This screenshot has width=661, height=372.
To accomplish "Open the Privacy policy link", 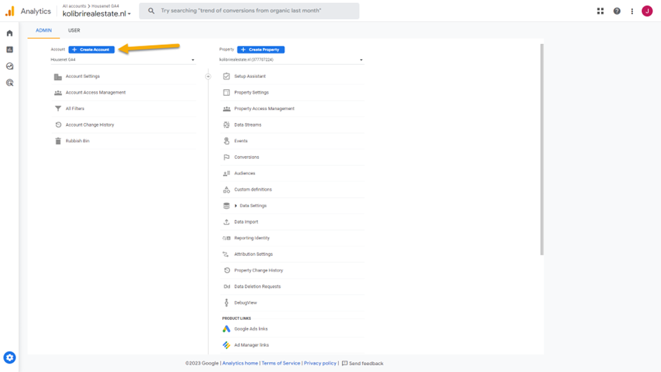I will coord(321,363).
